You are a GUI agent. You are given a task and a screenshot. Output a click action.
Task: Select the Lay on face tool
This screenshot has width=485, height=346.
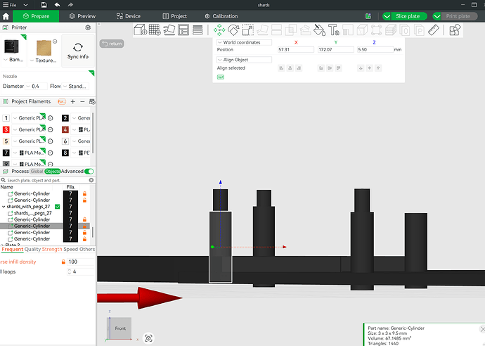coord(262,30)
